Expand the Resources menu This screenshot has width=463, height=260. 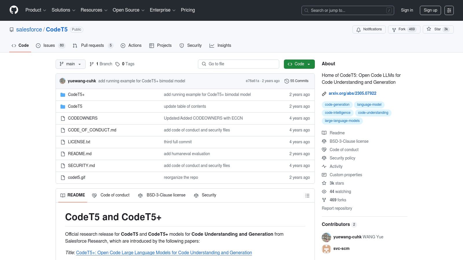pyautogui.click(x=94, y=10)
